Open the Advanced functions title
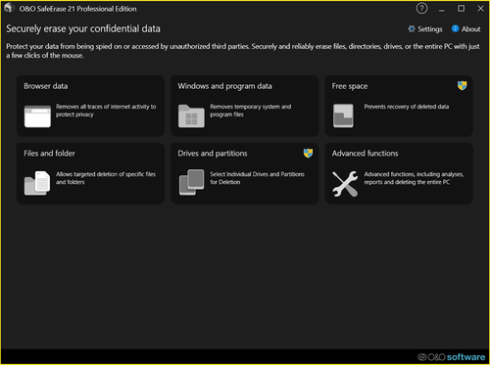The image size is (490, 365). pos(365,154)
